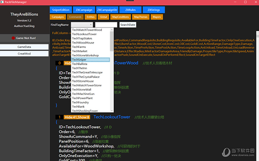Collapse the FindTagName combo box

82,25
